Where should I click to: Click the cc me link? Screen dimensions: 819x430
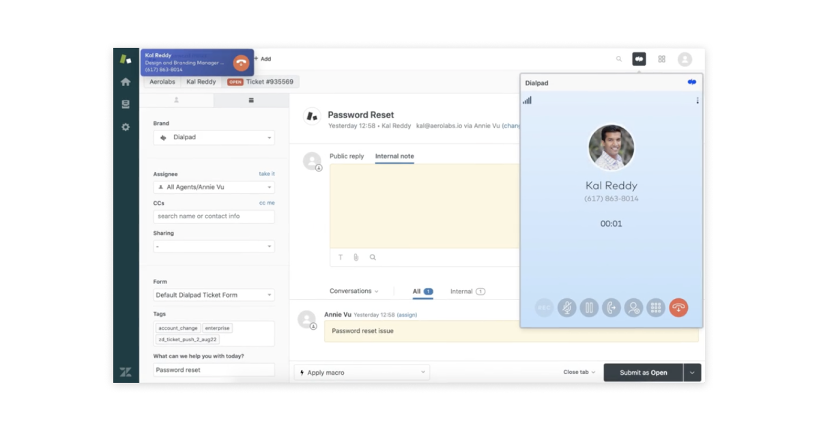coord(267,203)
